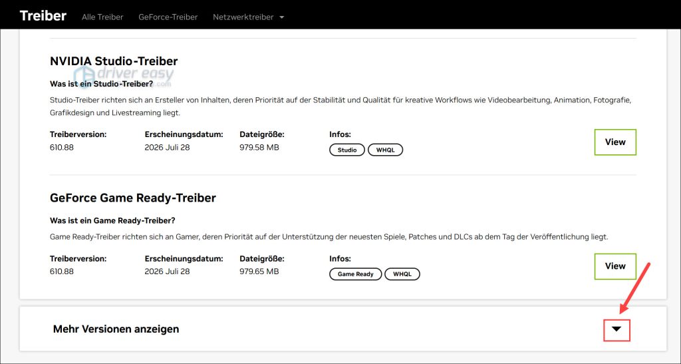Viewport: 681px width, 364px height.
Task: Click WHQL tag of Game Ready-Treiber
Action: coord(402,274)
